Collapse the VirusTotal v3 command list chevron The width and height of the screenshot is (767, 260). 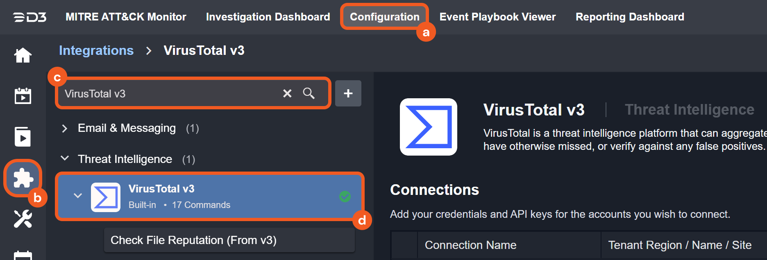[x=78, y=196]
